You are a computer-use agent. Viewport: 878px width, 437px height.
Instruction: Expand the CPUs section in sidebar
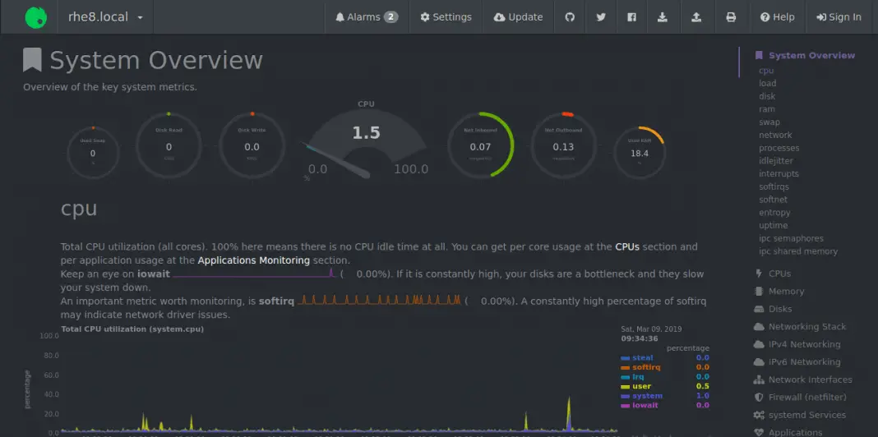[x=779, y=274]
